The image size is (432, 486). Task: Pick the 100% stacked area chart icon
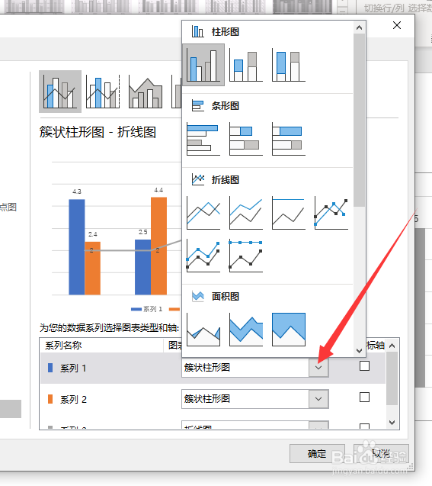click(289, 329)
